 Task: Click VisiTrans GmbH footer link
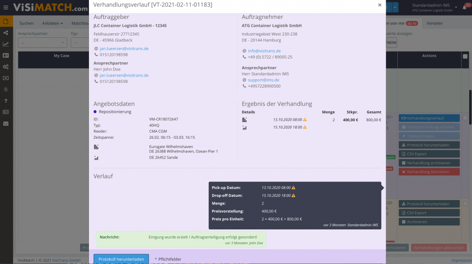[x=66, y=260]
